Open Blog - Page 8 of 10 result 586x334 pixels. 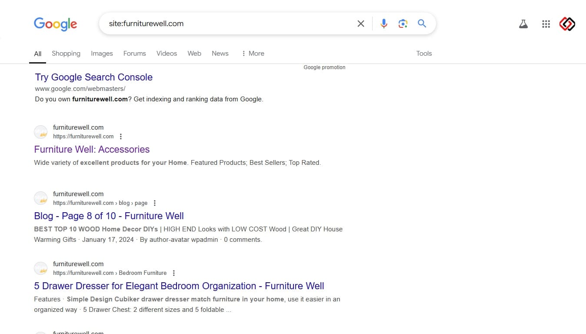(109, 216)
